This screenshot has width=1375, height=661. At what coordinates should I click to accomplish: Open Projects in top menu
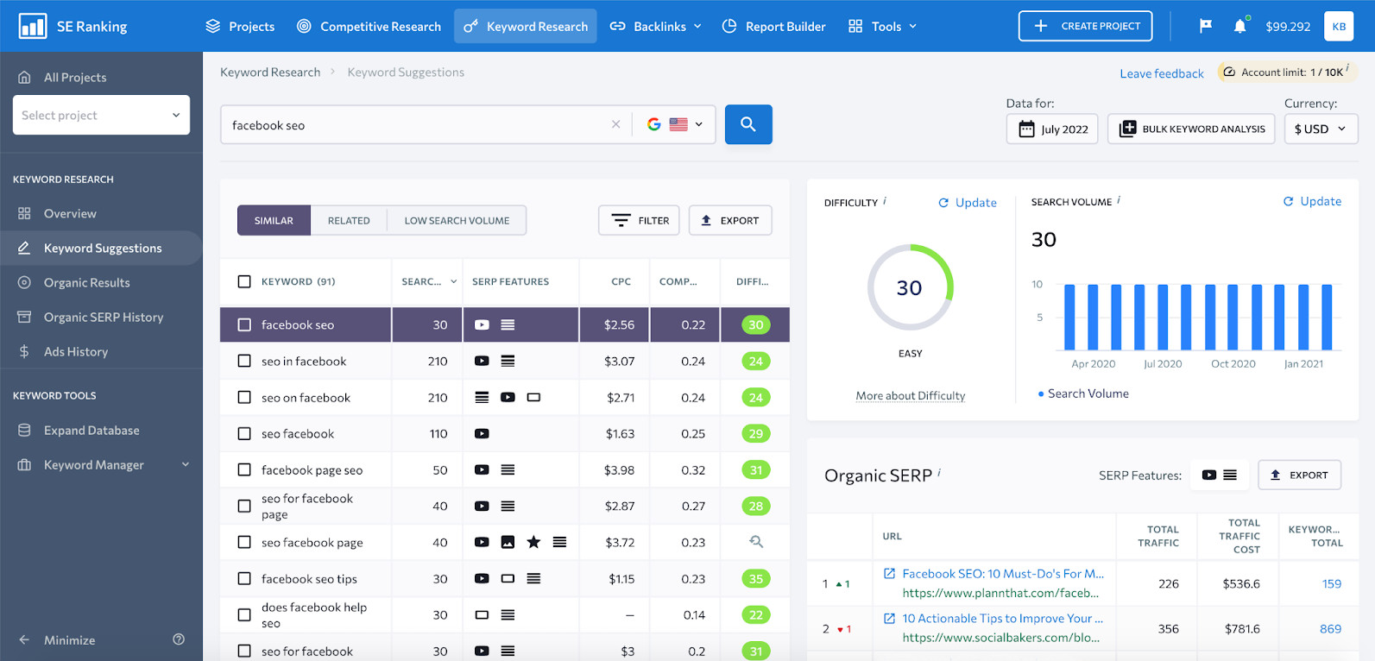click(x=240, y=26)
